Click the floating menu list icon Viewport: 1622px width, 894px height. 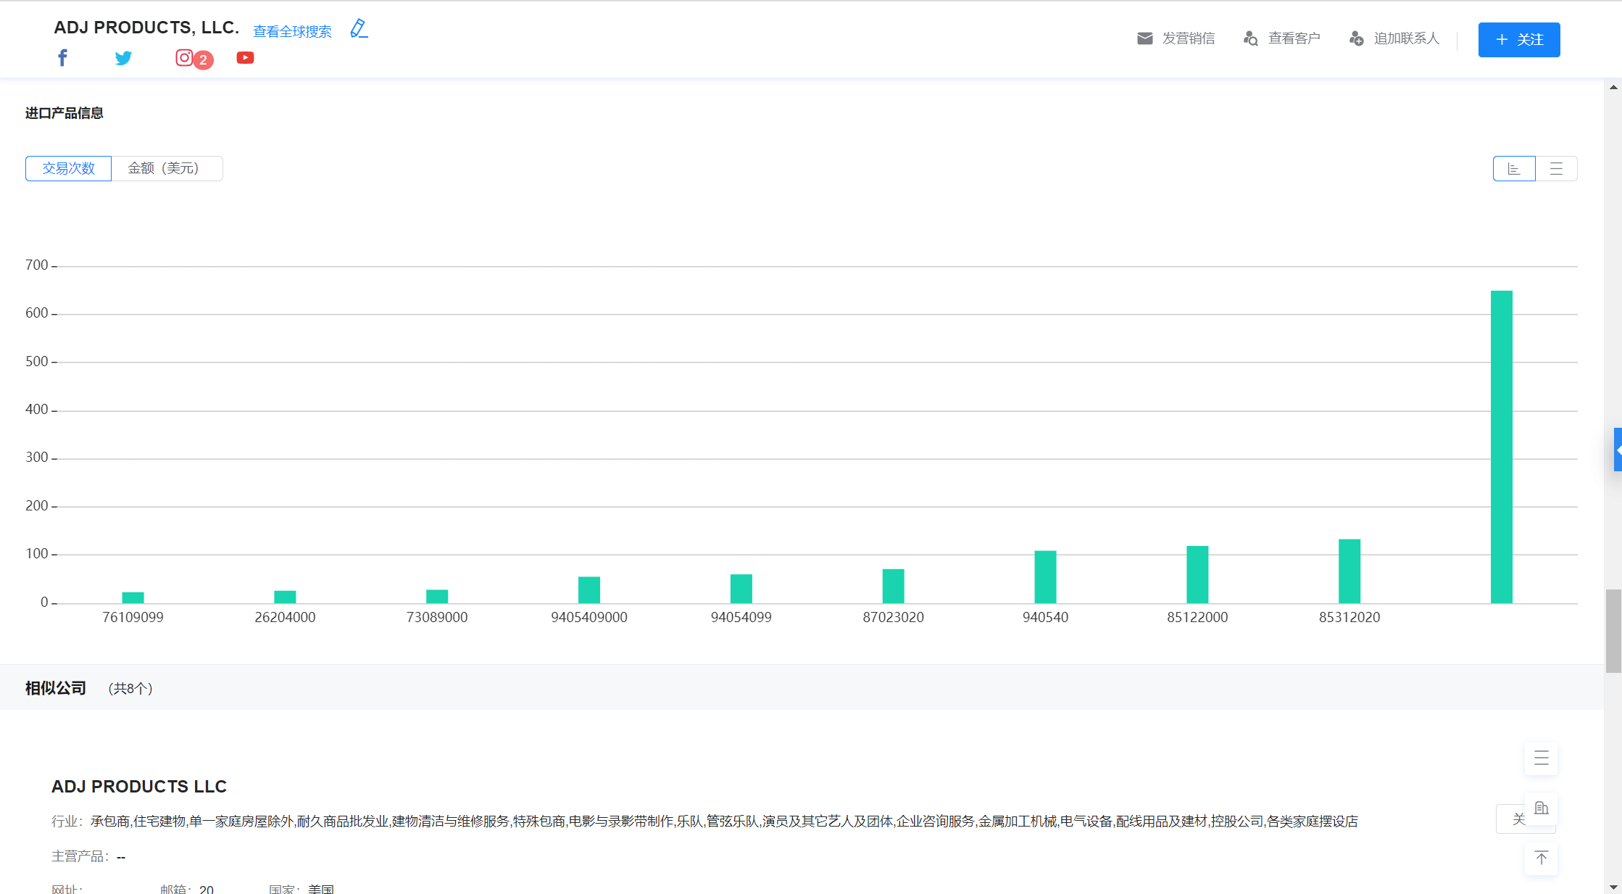1542,758
